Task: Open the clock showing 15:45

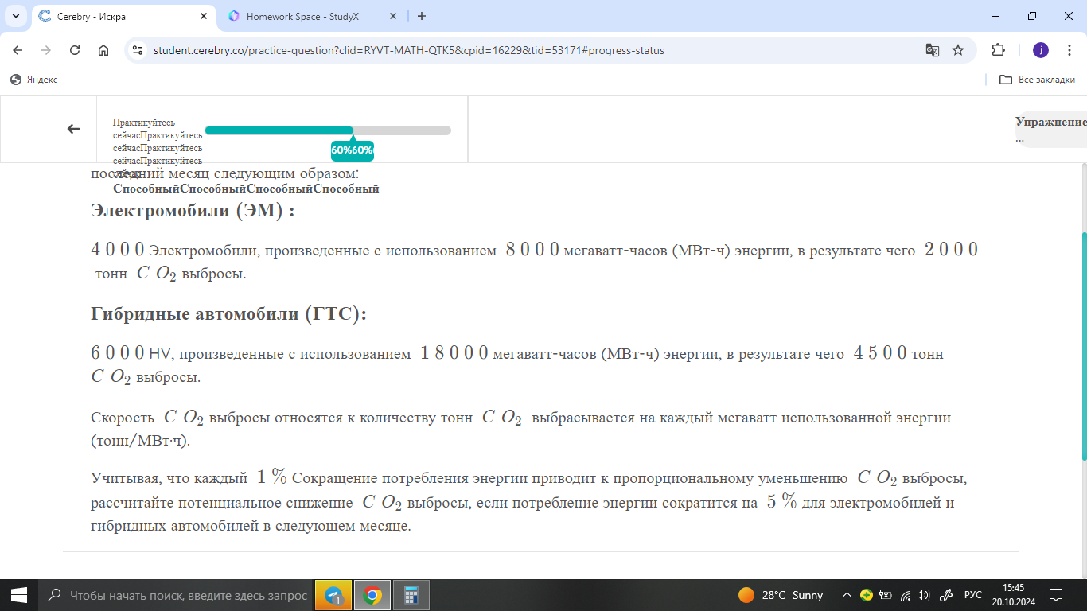Action: (x=1013, y=595)
